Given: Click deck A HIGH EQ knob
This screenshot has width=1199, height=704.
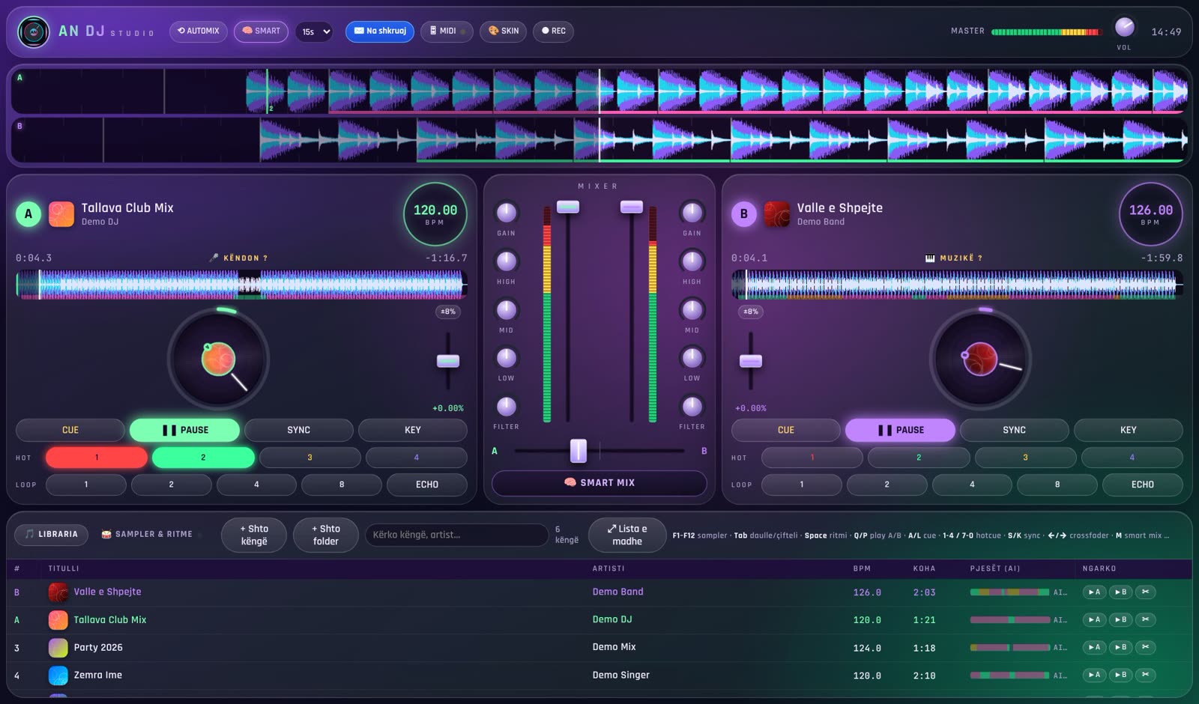Looking at the screenshot, I should [507, 261].
